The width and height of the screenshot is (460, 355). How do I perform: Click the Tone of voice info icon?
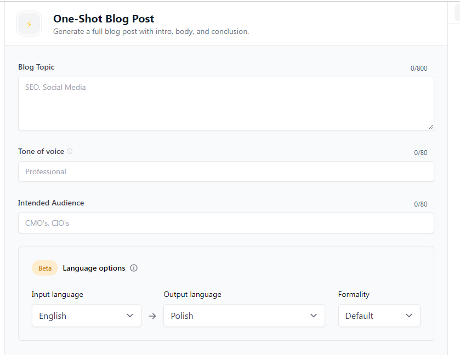(x=70, y=151)
